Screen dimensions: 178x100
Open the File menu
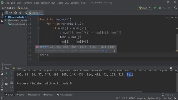coord(7,2)
